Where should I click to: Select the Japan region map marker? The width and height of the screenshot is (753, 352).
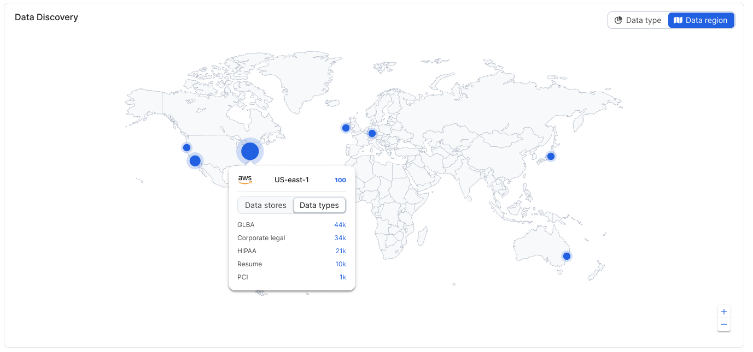[551, 156]
